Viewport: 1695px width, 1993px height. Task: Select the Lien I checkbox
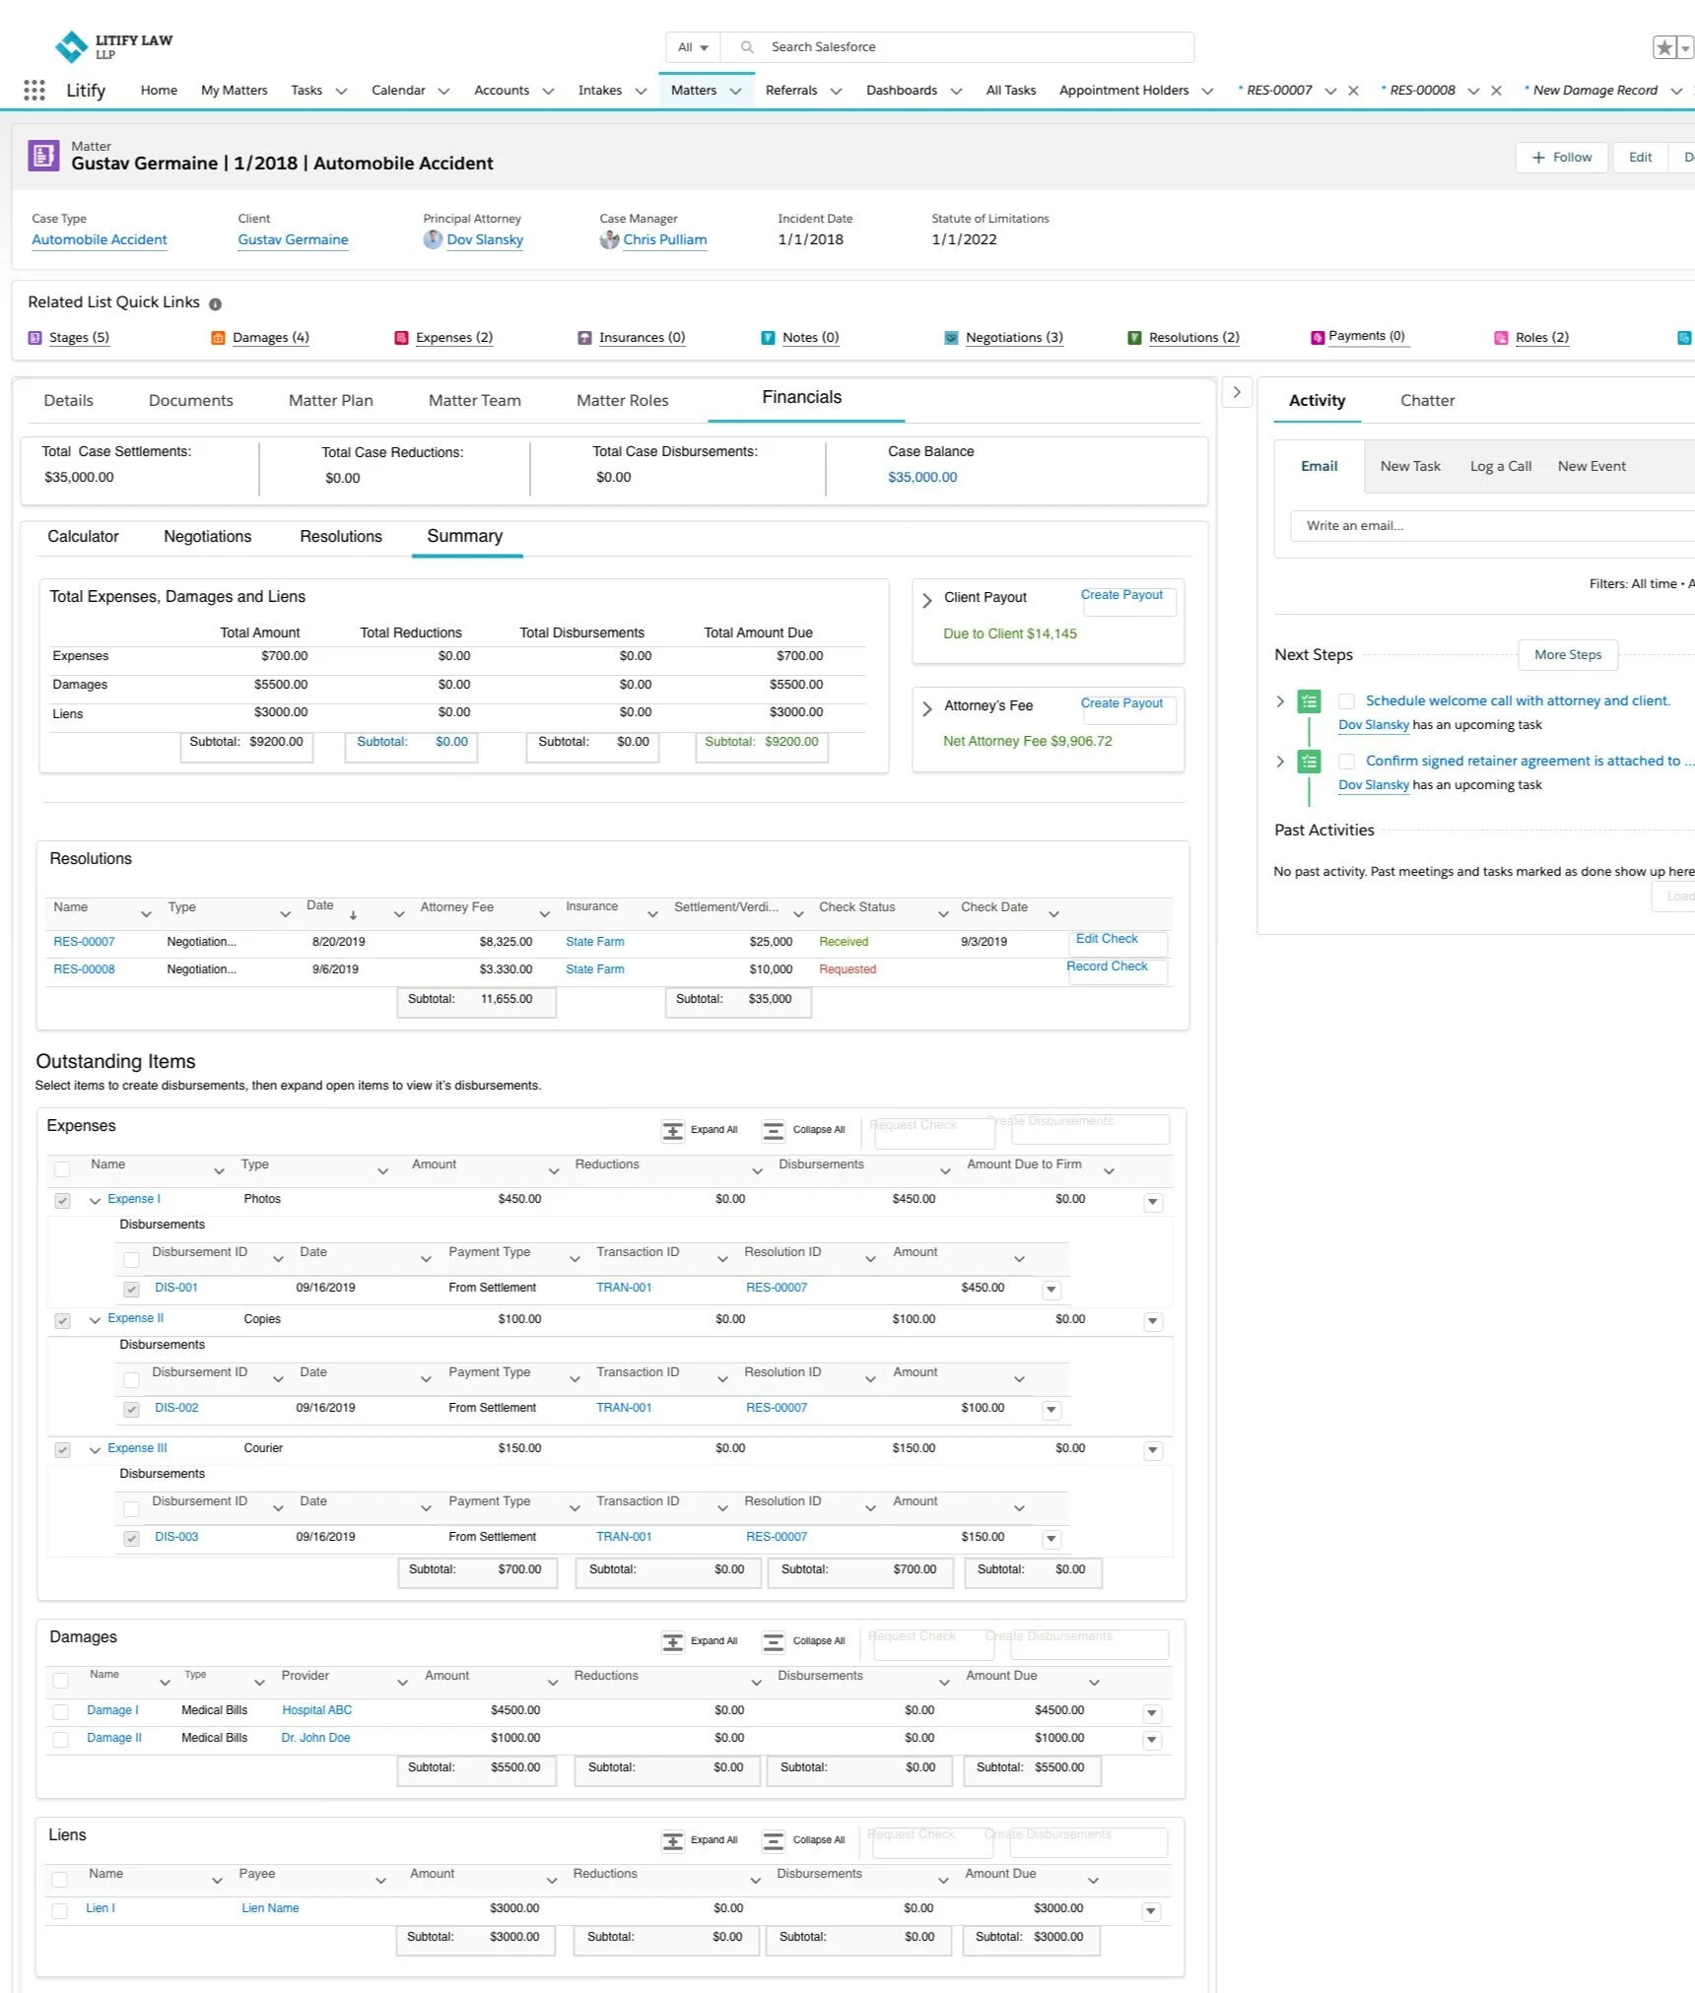point(59,1910)
